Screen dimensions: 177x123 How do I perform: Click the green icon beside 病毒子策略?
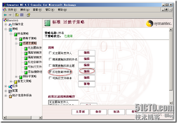[21, 39]
